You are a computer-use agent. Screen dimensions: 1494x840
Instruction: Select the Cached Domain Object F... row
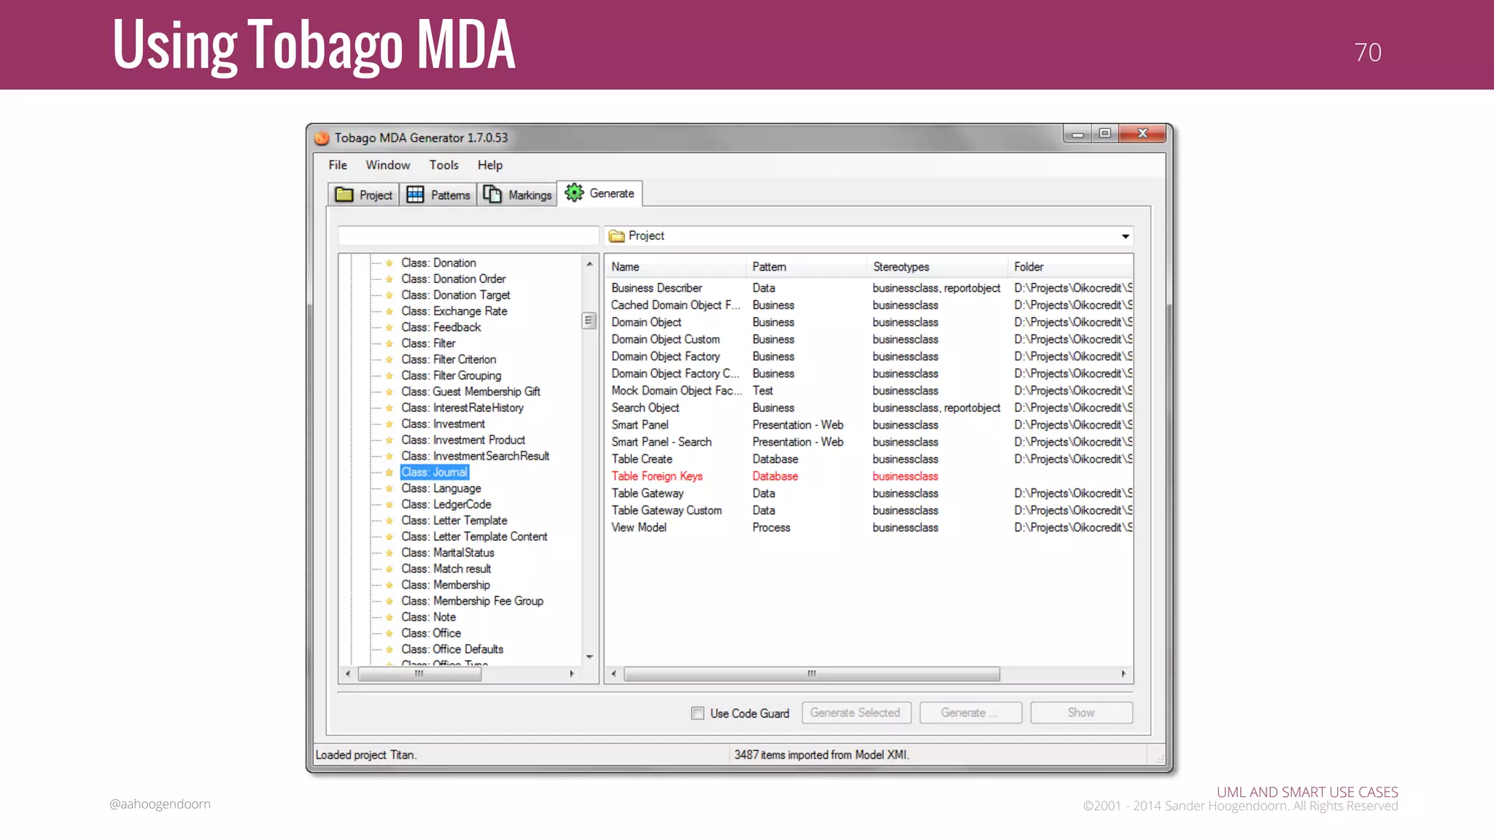(868, 306)
